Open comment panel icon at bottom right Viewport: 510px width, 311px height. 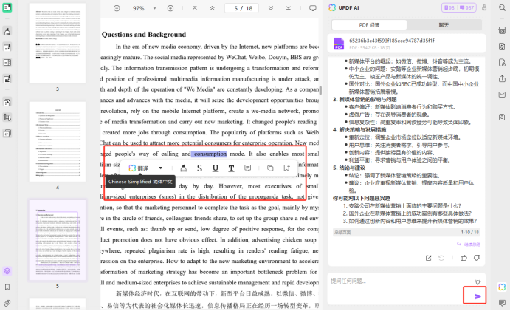tap(502, 303)
